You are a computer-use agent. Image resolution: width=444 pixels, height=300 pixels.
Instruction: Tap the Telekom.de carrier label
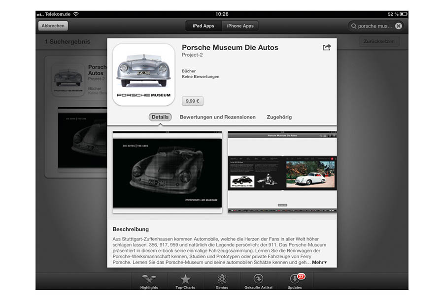[x=58, y=14]
